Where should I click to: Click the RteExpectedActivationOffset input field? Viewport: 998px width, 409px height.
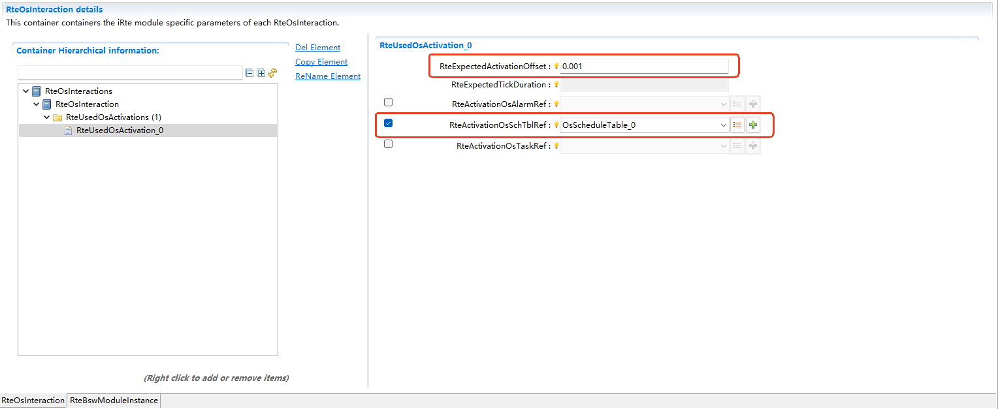643,67
